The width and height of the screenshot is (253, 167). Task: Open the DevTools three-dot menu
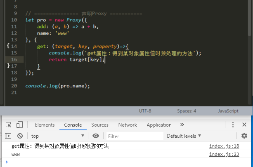click(x=233, y=125)
